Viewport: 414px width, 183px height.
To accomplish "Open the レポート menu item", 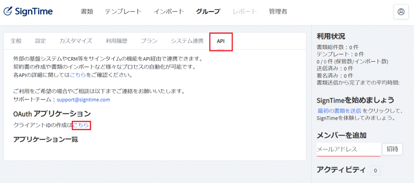I will coord(245,12).
